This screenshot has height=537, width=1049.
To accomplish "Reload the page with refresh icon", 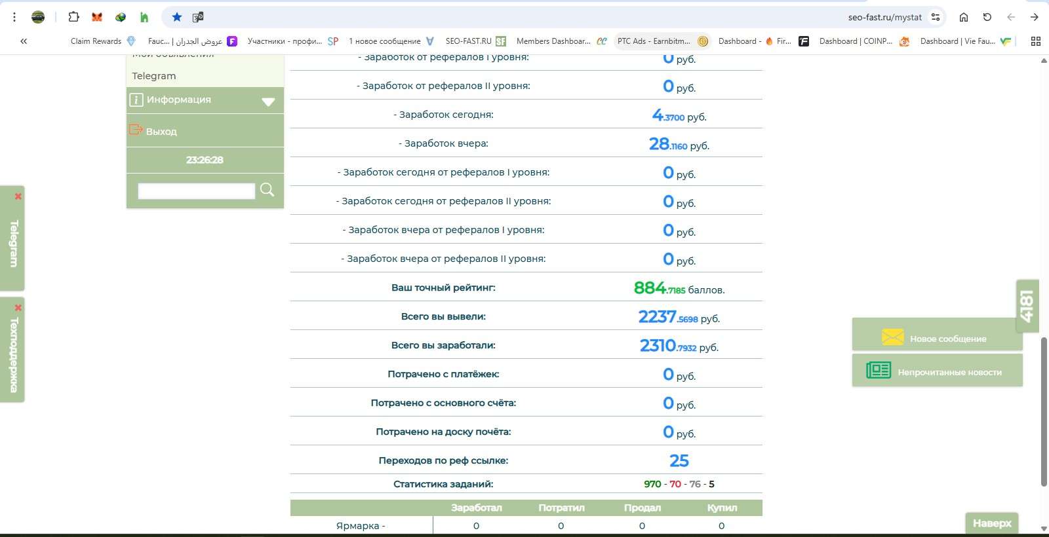I will point(987,17).
